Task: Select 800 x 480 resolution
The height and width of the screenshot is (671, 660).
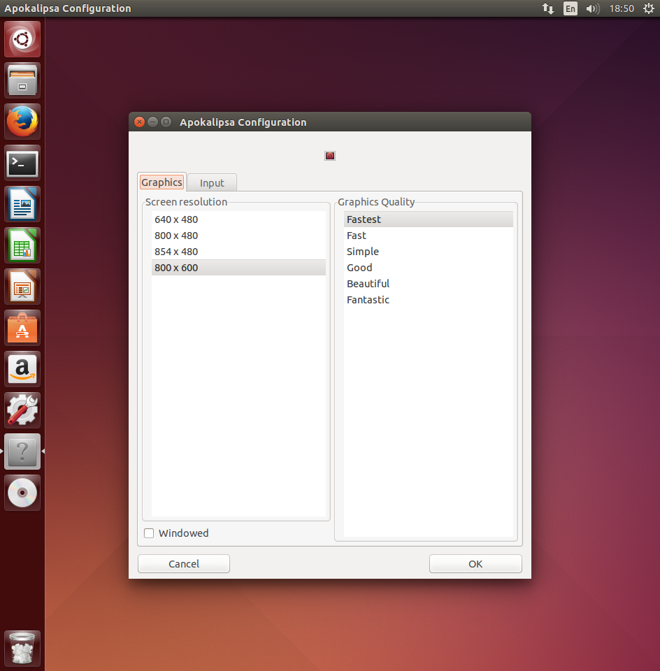Action: (238, 236)
